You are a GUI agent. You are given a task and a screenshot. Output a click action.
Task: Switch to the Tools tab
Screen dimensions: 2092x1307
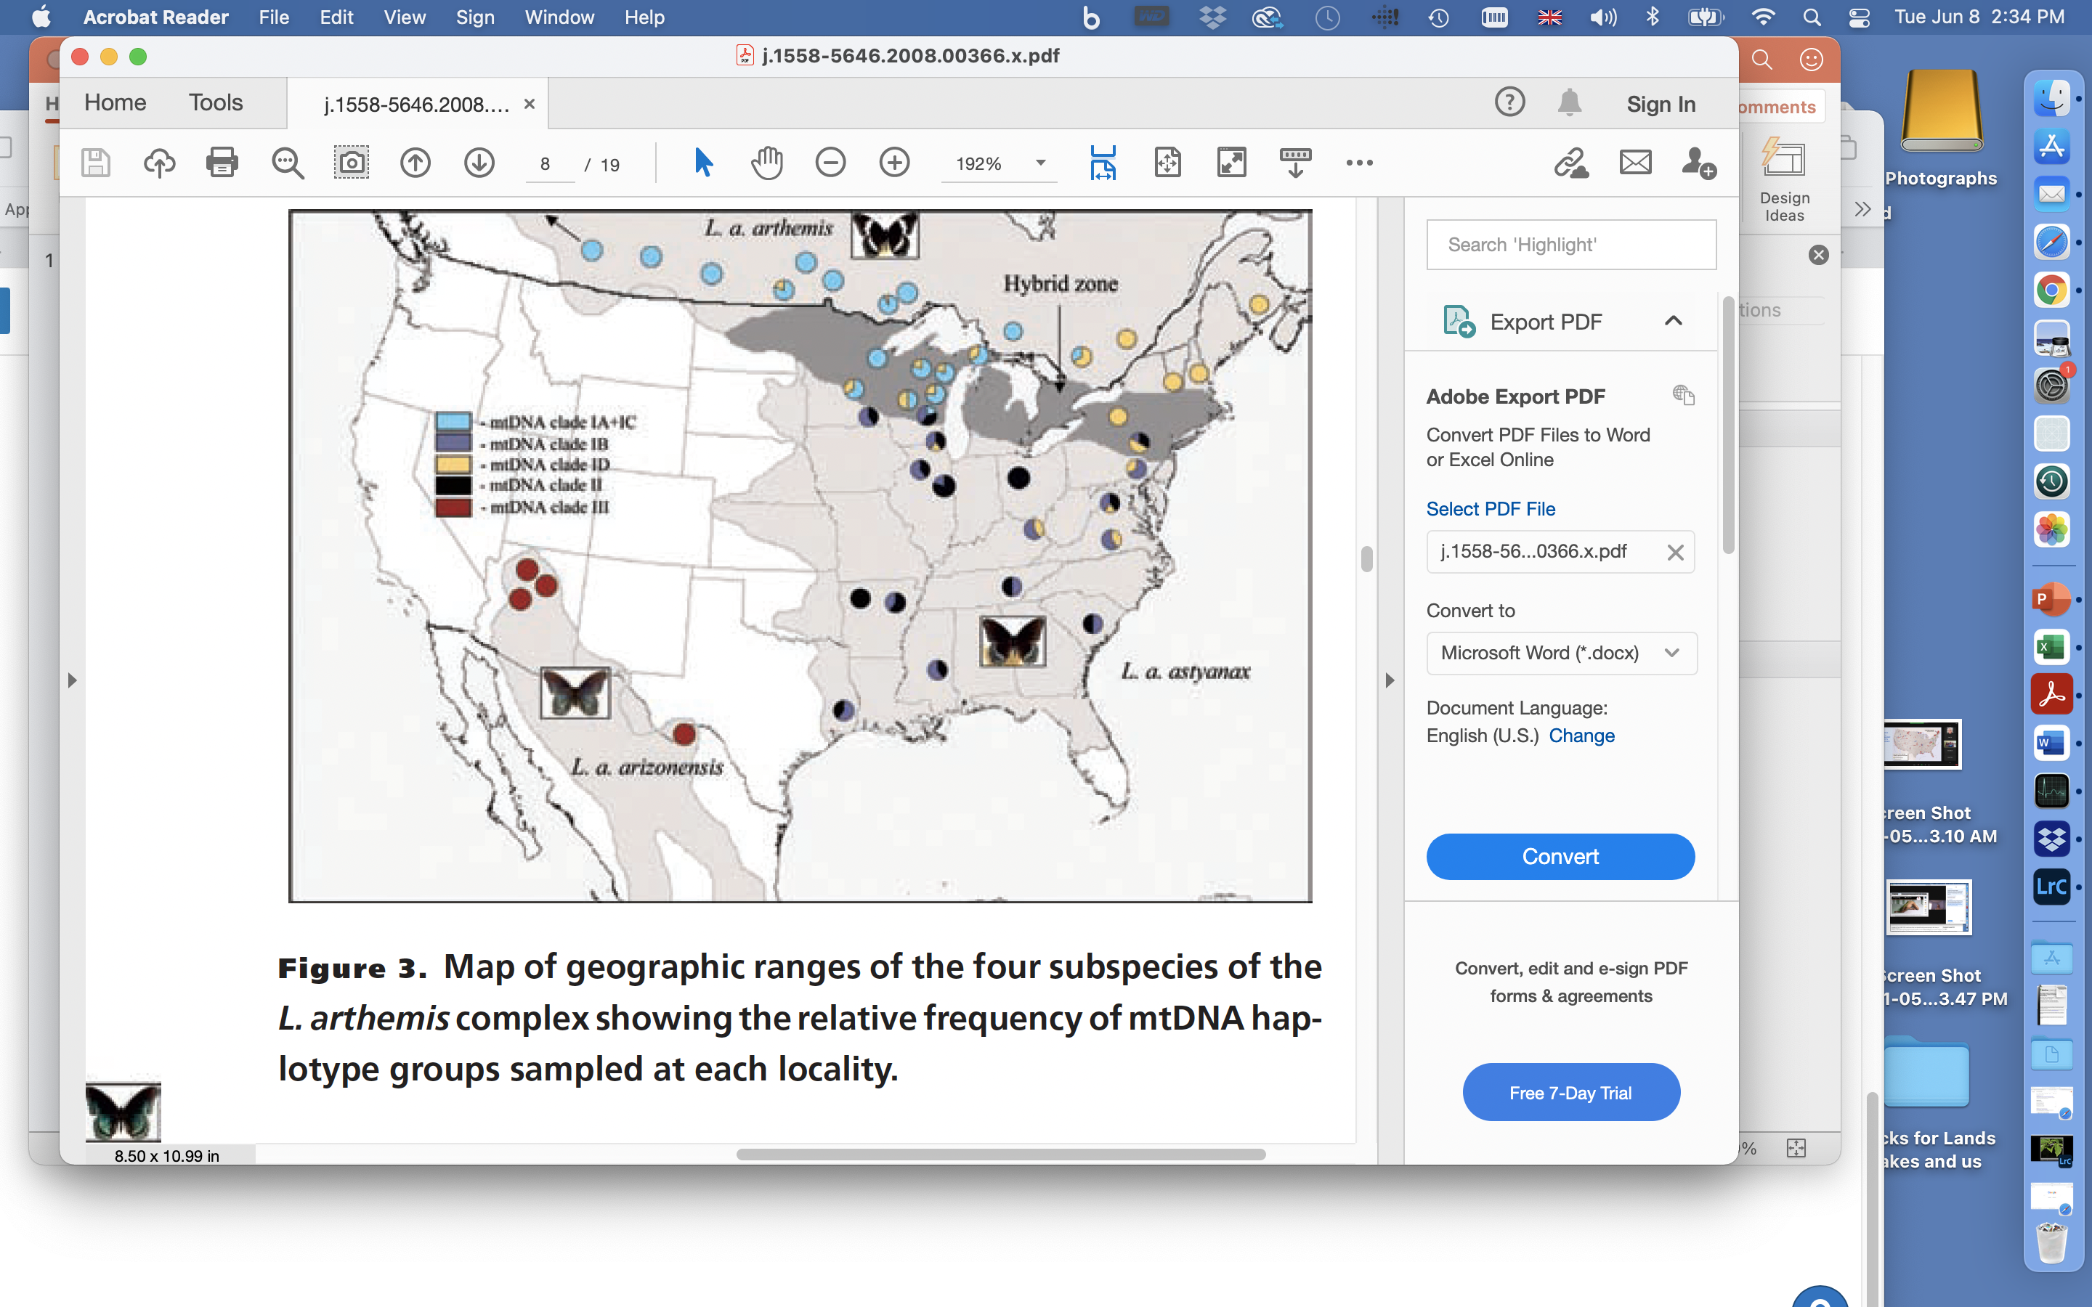click(215, 103)
